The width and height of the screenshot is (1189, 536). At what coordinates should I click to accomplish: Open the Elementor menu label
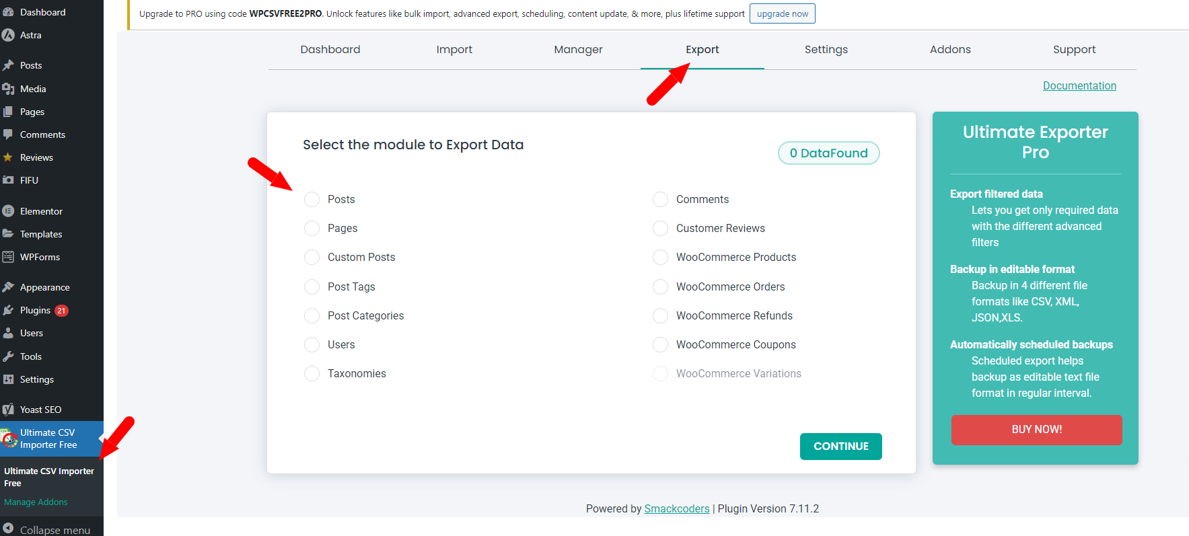pos(41,211)
